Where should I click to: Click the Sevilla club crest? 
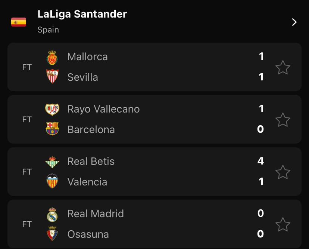(x=52, y=77)
